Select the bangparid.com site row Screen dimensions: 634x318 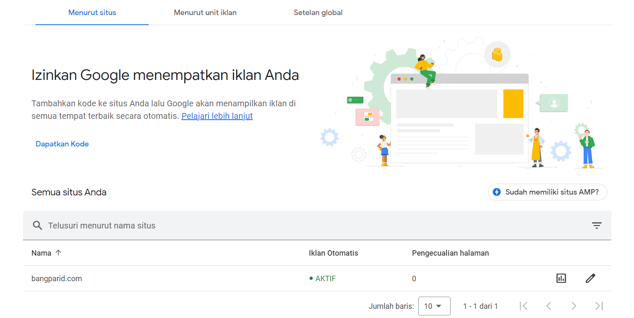click(317, 278)
